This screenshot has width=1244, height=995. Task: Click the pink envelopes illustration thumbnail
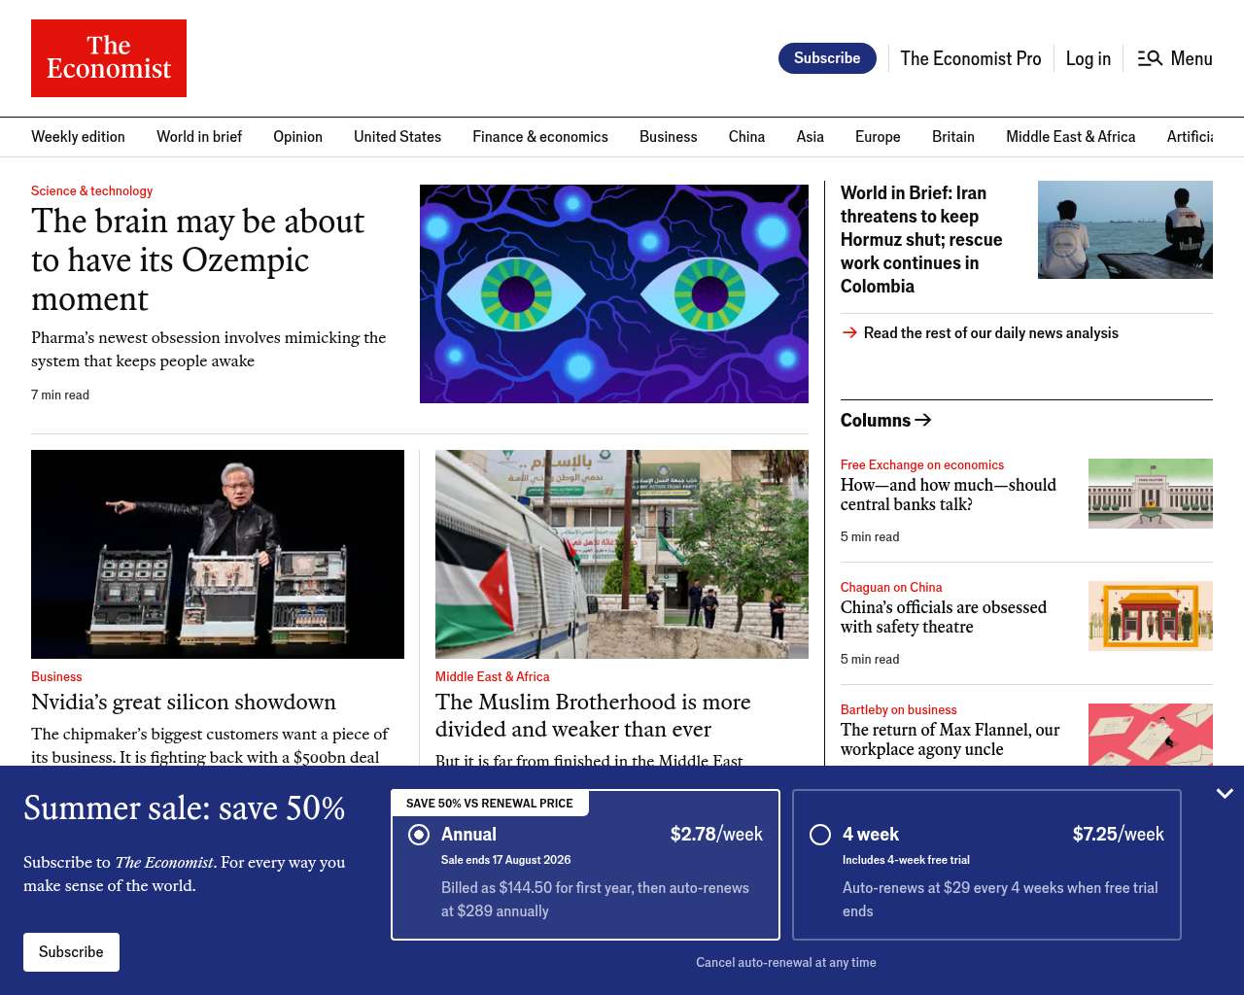[x=1151, y=735]
